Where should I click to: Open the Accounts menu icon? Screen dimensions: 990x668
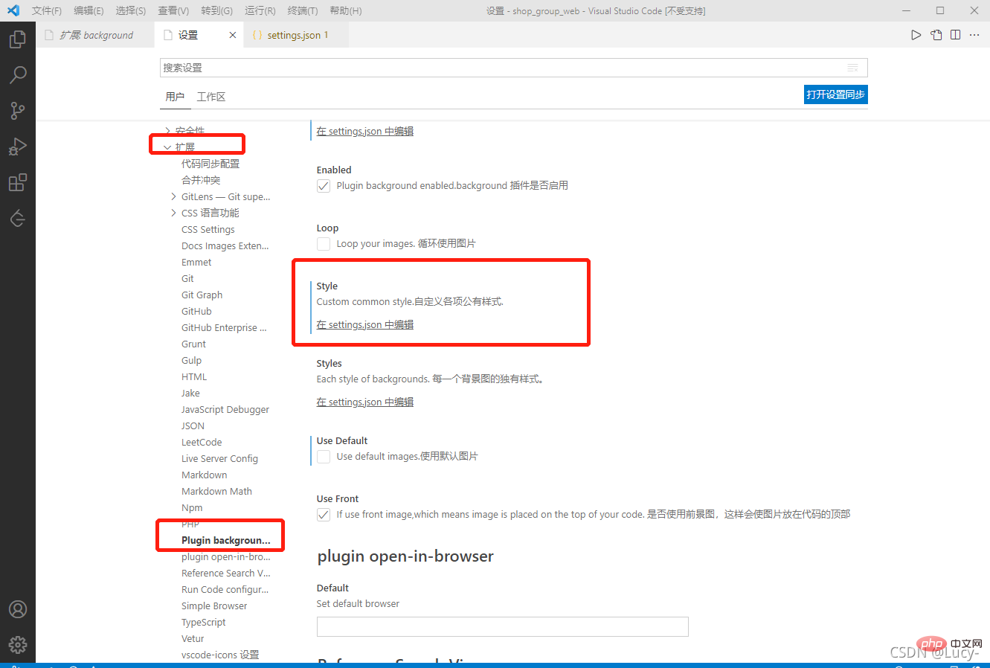click(18, 609)
